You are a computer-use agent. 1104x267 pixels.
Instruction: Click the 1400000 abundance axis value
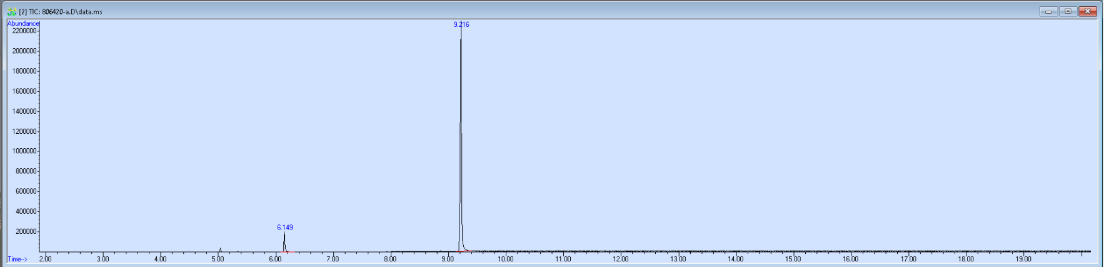pos(24,111)
